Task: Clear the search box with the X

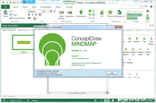Action: 141,7
